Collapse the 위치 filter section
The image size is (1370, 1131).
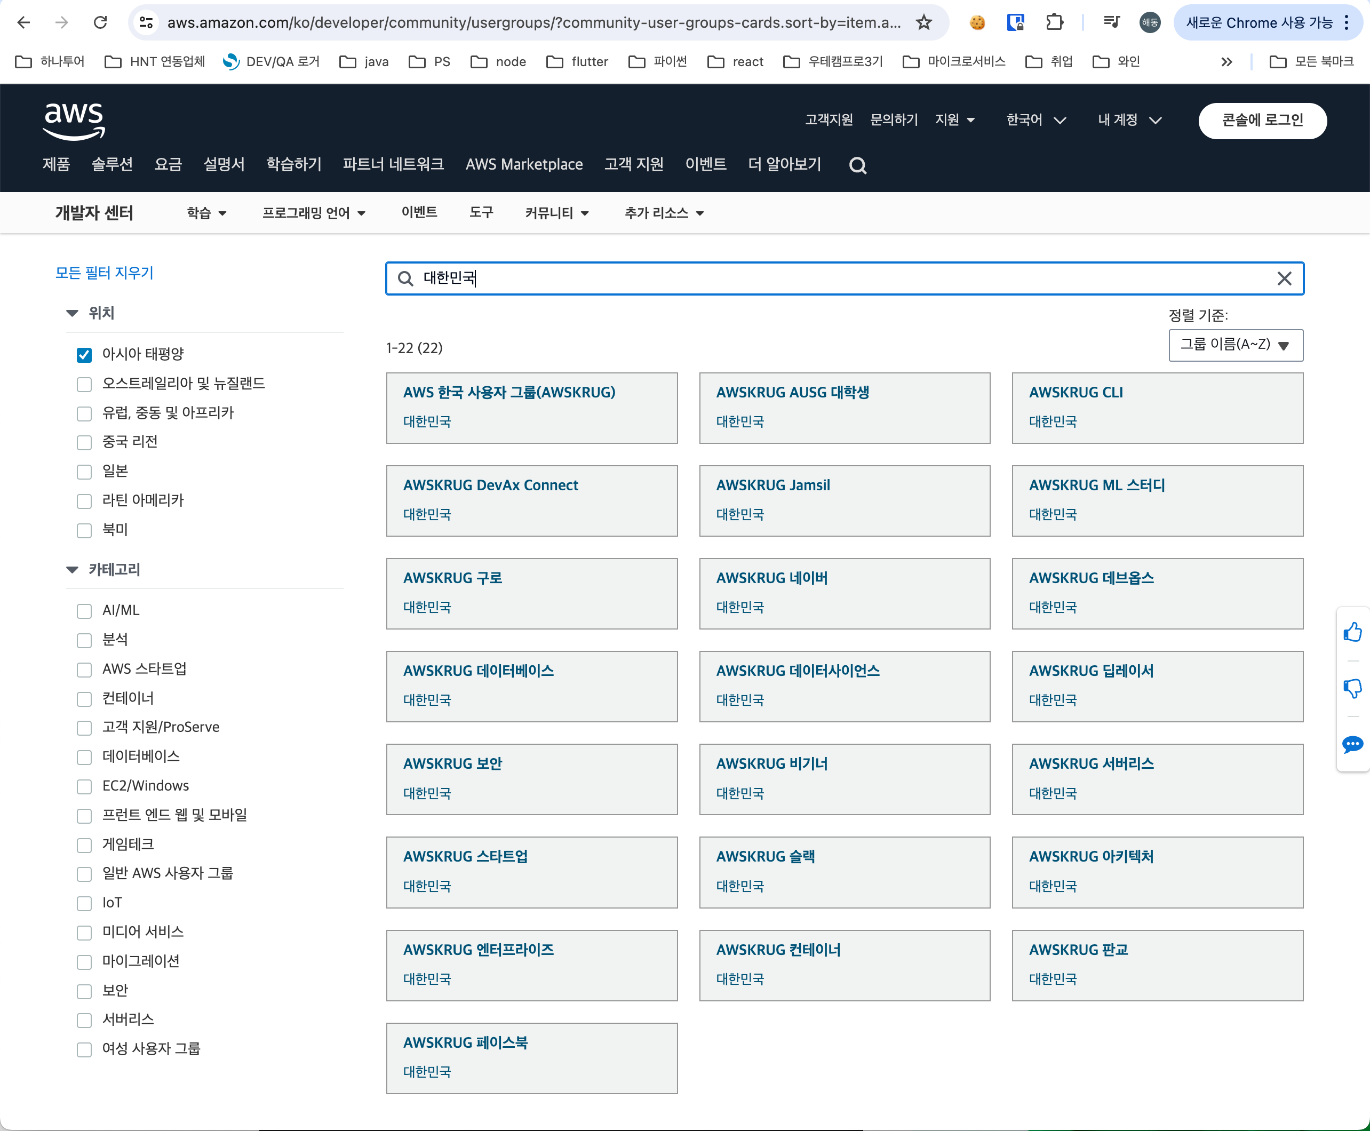pos(71,313)
